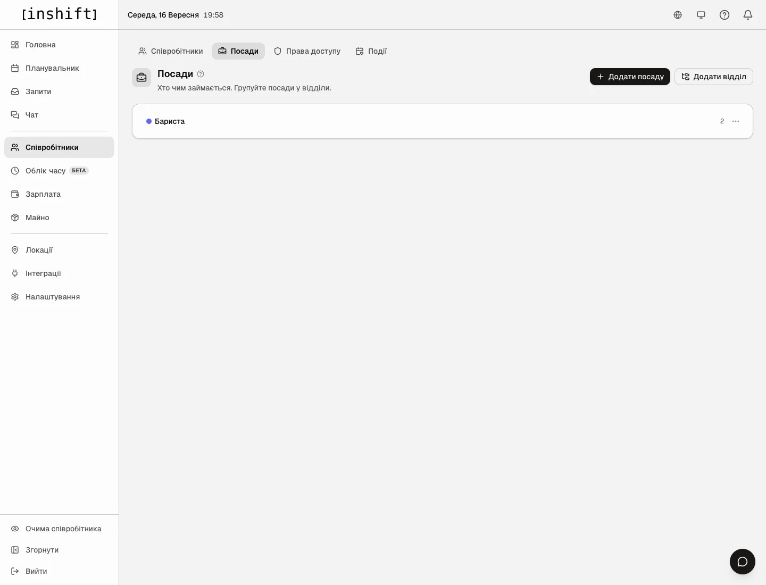
Task: Click Вийти to log out
Action: (x=59, y=571)
